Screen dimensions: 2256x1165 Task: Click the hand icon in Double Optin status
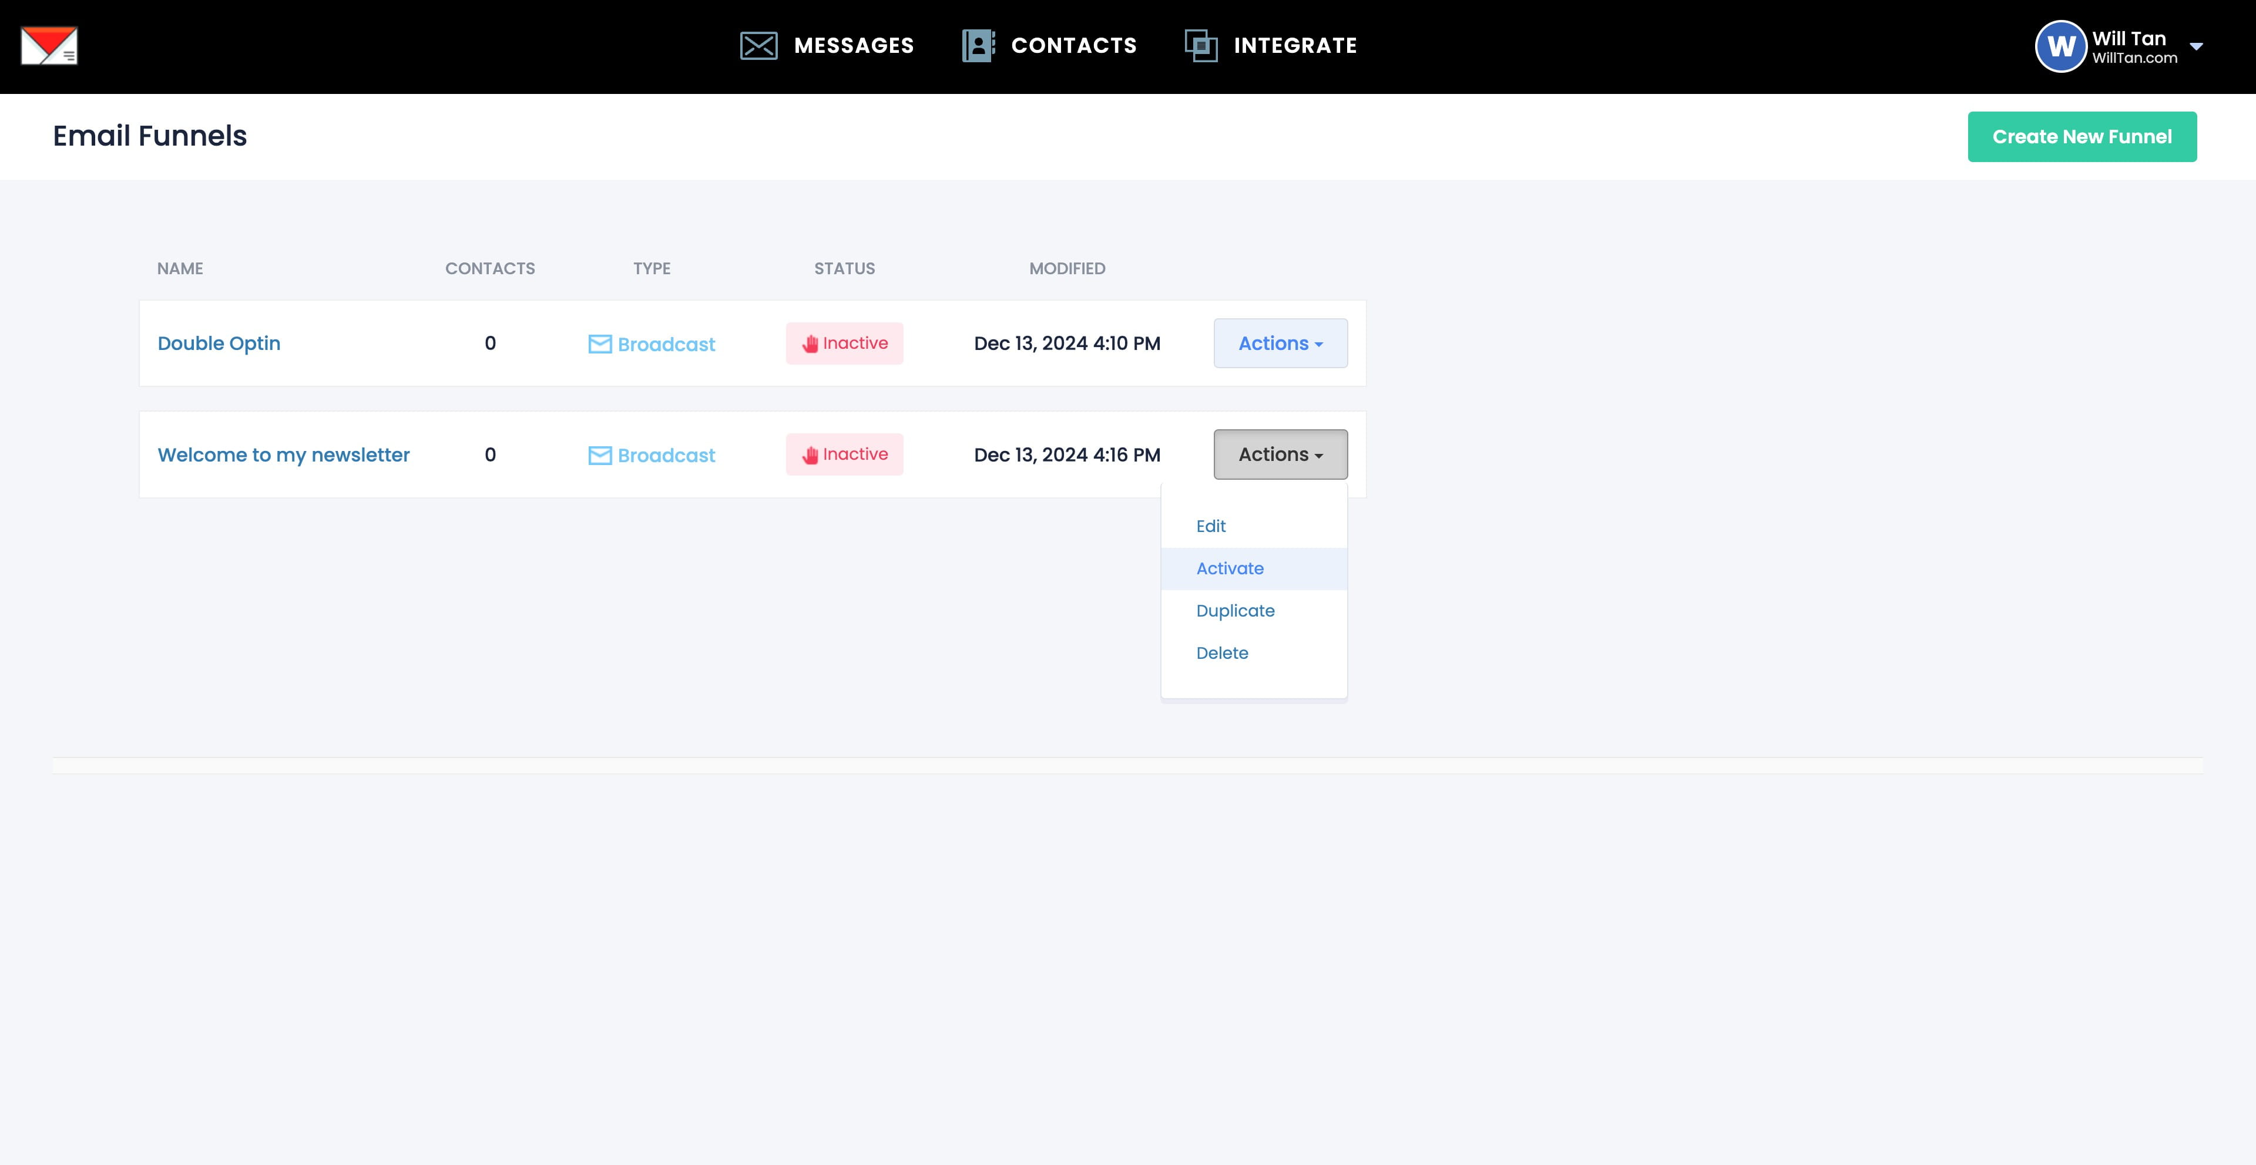tap(810, 344)
